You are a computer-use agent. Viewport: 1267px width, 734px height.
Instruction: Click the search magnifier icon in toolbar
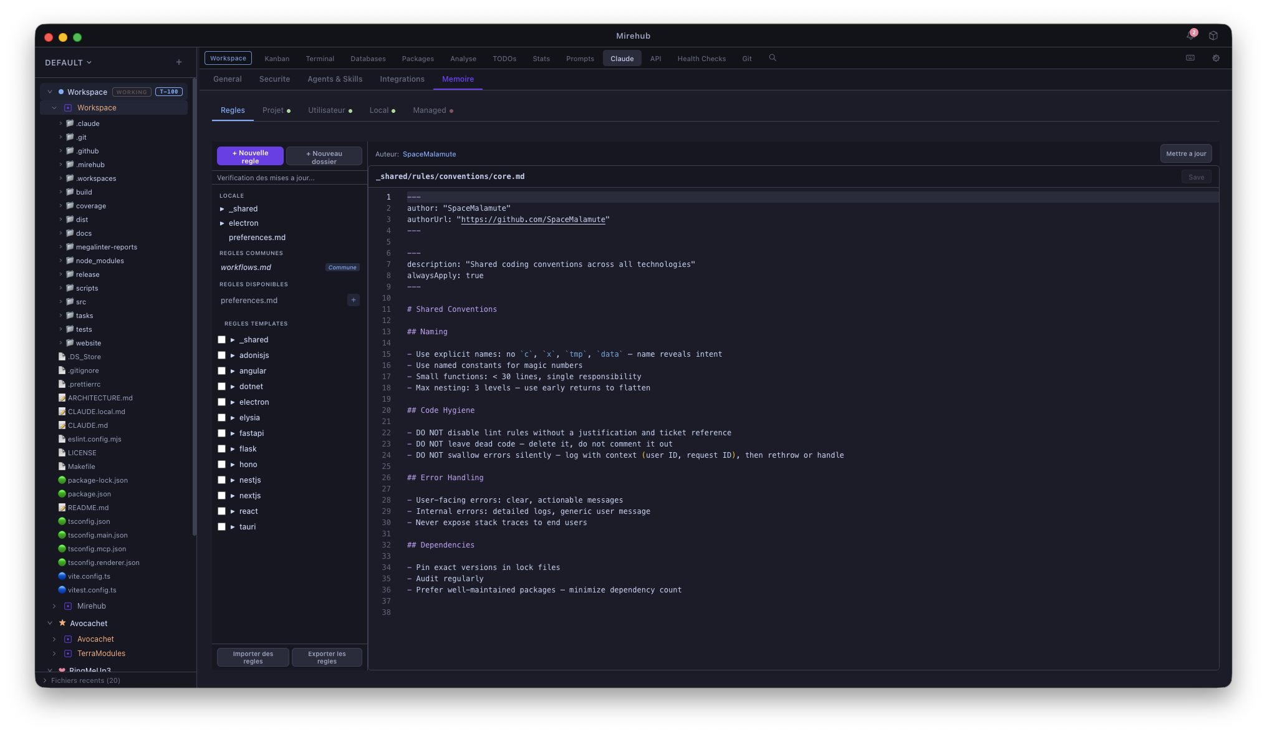point(773,58)
